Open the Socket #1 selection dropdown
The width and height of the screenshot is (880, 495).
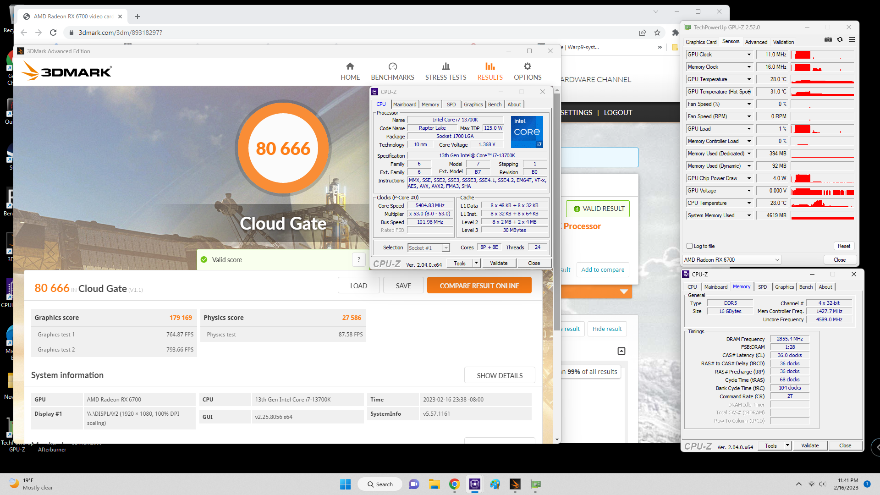(429, 248)
